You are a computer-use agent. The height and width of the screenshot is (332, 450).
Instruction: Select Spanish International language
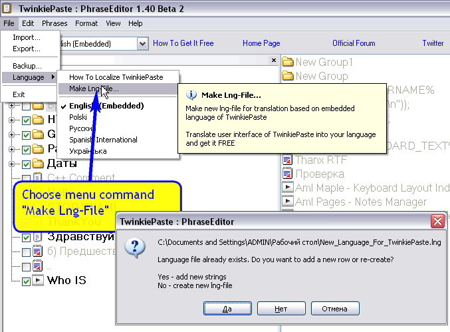point(118,140)
